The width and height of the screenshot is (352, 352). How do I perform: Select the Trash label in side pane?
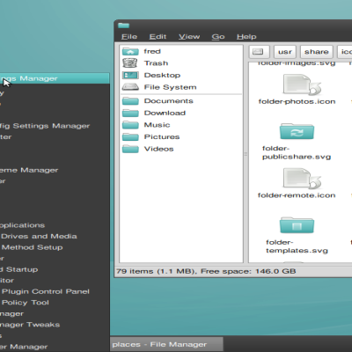click(156, 63)
